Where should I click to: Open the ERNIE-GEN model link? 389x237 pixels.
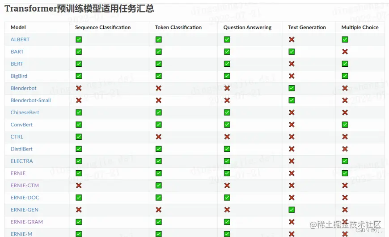pyautogui.click(x=25, y=210)
